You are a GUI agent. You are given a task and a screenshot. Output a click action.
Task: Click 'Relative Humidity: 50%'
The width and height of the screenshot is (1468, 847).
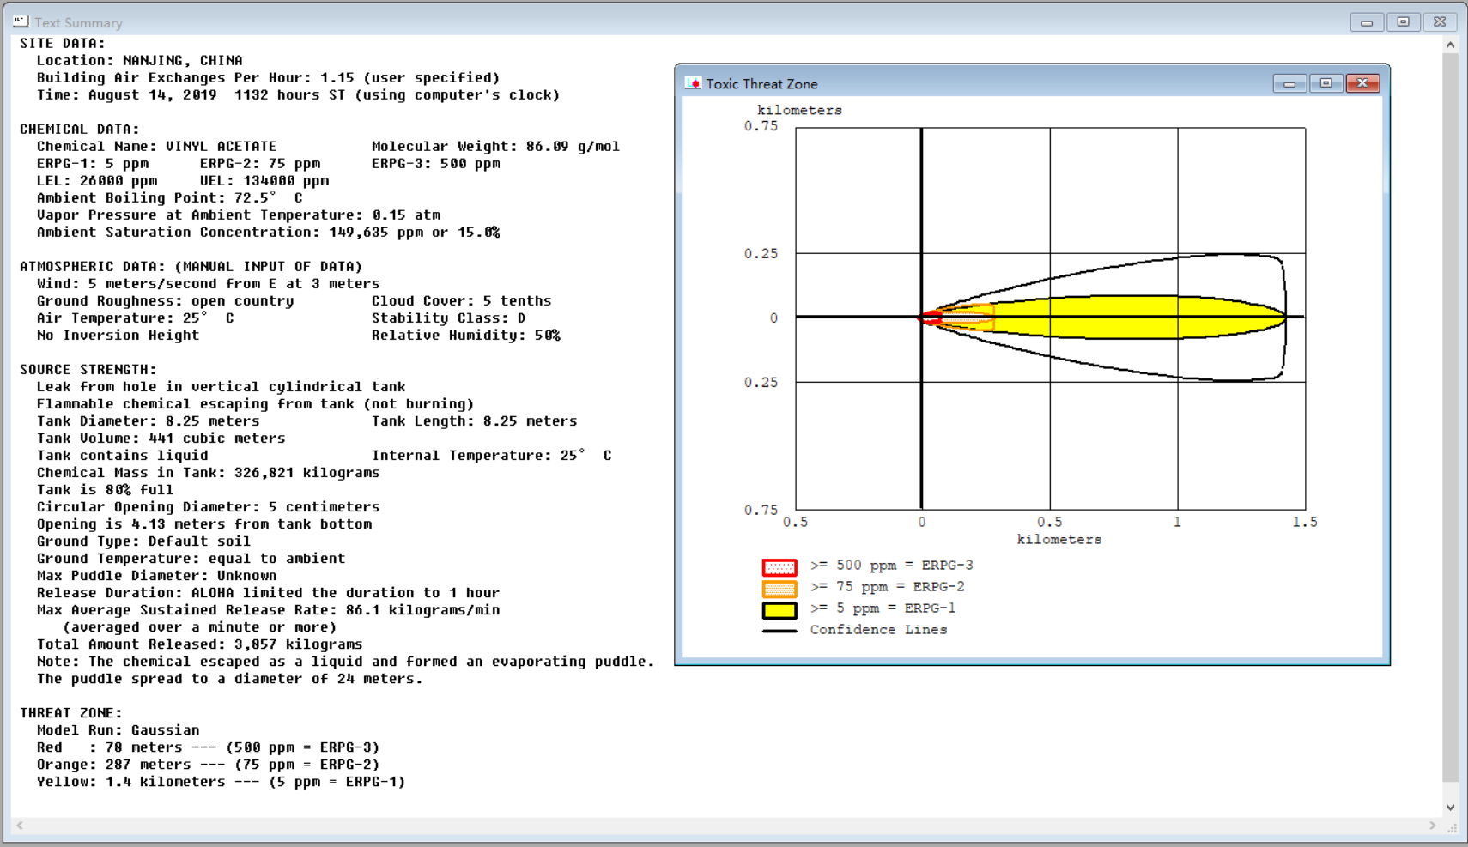[x=466, y=336]
